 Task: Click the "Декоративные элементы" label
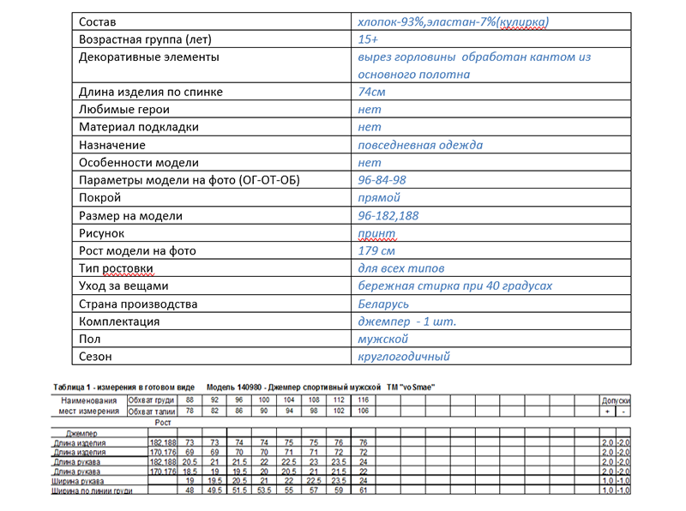coord(148,57)
